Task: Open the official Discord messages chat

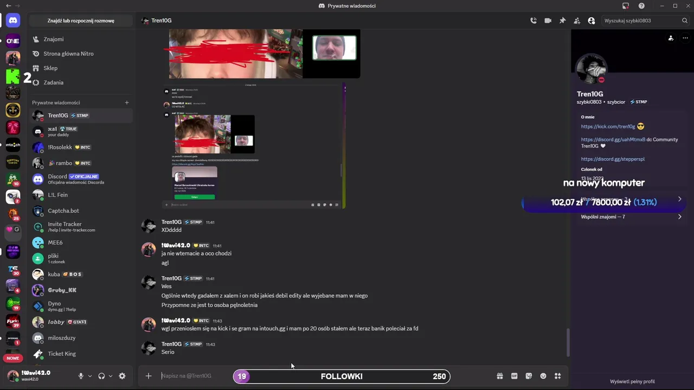Action: [81, 179]
